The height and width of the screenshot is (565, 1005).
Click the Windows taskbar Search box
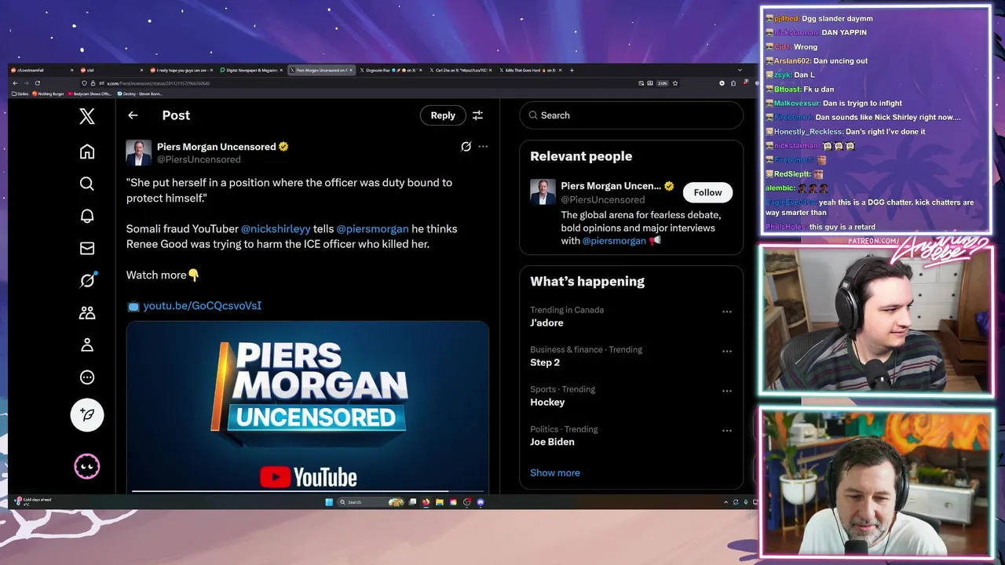pyautogui.click(x=371, y=502)
